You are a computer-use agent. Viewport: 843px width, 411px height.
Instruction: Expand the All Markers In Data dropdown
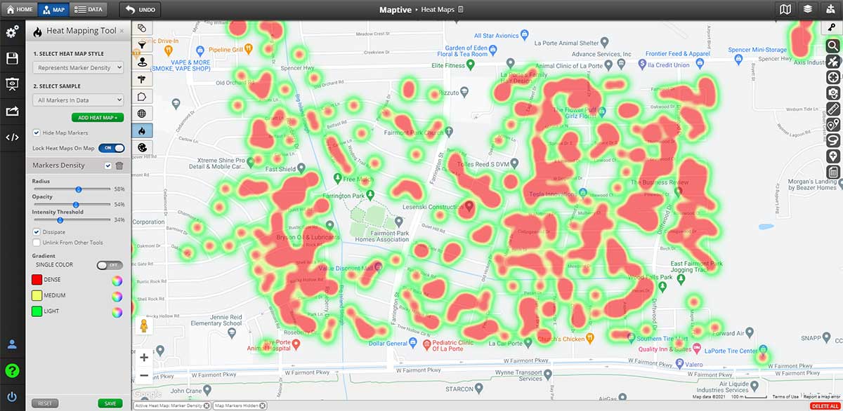click(x=78, y=100)
